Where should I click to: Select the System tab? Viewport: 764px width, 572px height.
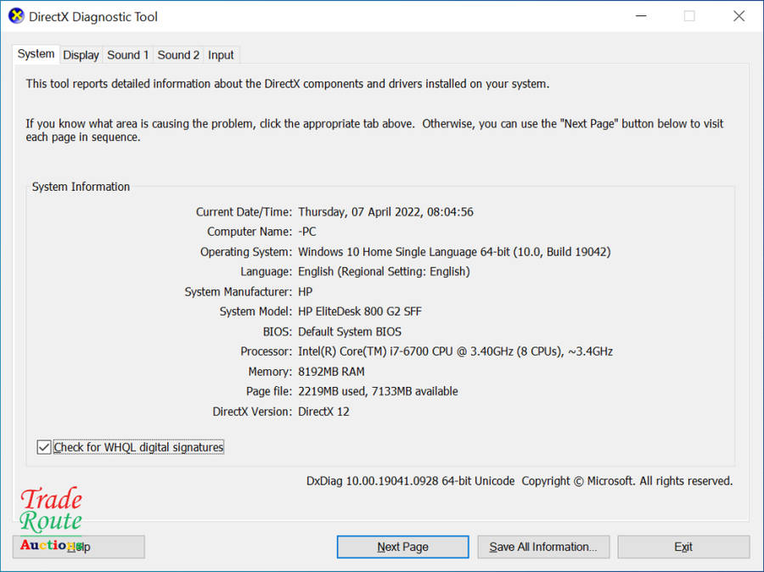[36, 54]
